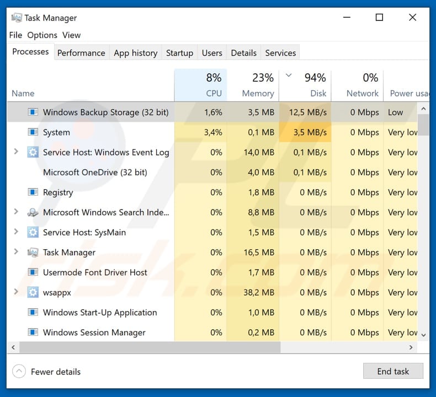Click the Low power usage value

pyautogui.click(x=395, y=112)
